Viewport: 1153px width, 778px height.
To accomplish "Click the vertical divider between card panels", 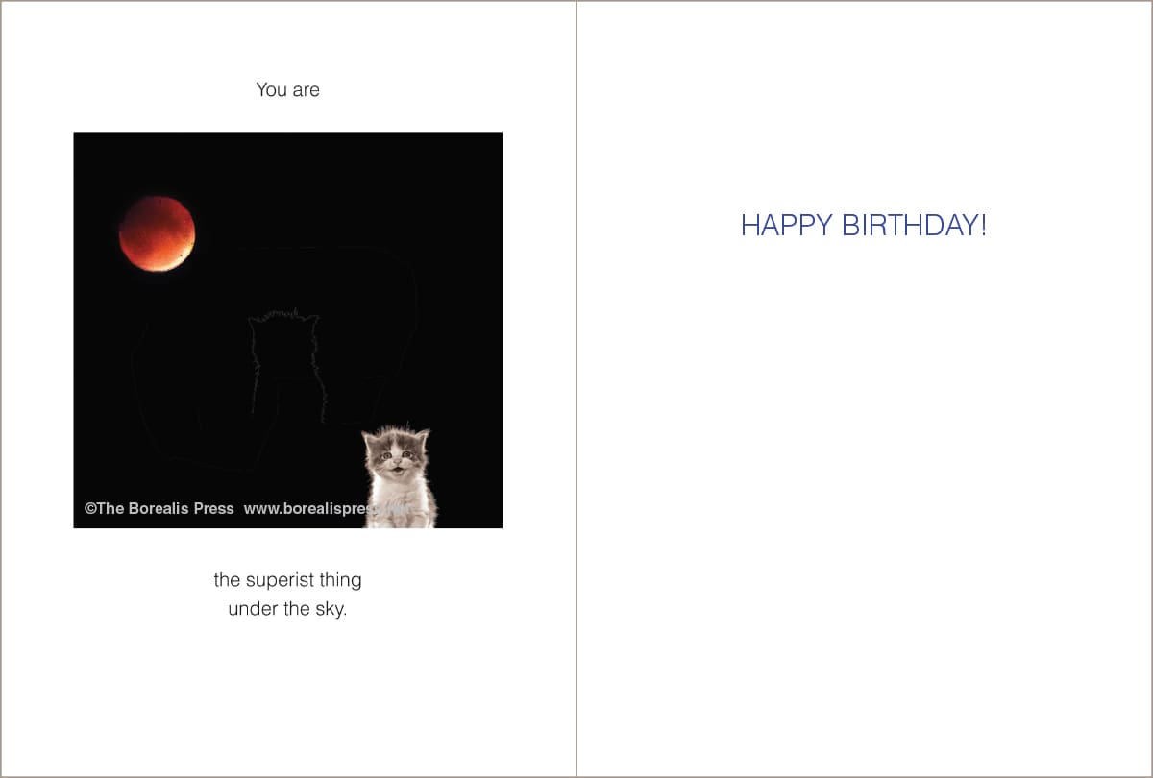I will point(576,389).
